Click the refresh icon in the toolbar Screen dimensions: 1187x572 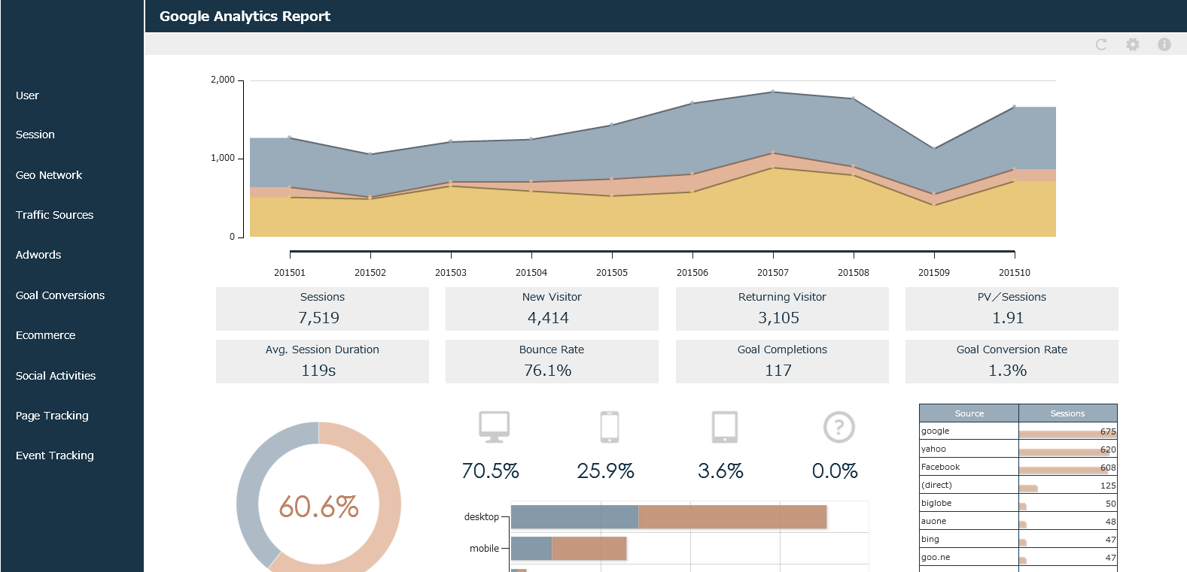(1101, 44)
